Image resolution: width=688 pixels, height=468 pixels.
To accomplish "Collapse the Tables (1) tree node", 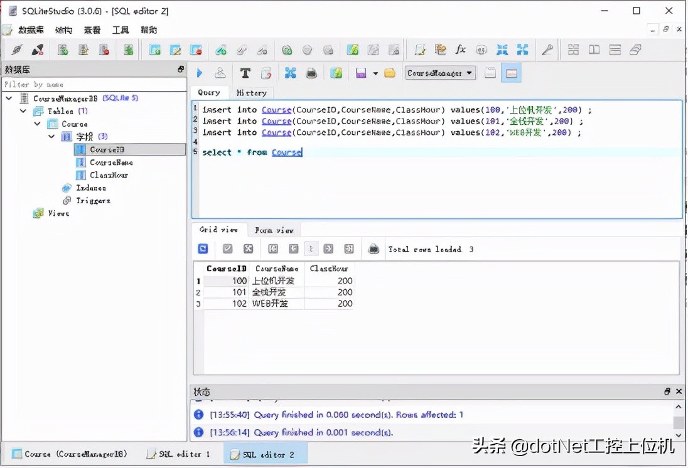I will pyautogui.click(x=24, y=111).
